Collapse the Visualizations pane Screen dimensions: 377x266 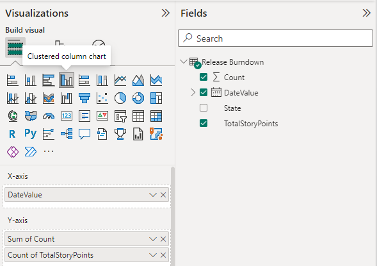tap(165, 13)
